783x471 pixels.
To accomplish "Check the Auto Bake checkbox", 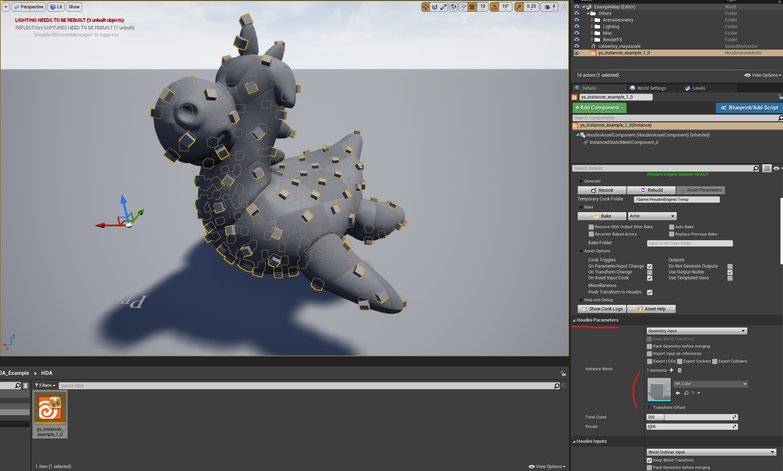I will tap(671, 227).
